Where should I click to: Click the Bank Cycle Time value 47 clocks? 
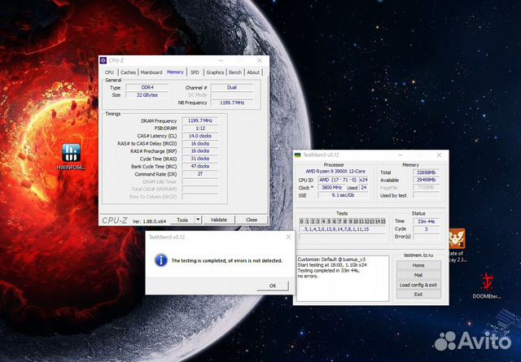coord(200,166)
